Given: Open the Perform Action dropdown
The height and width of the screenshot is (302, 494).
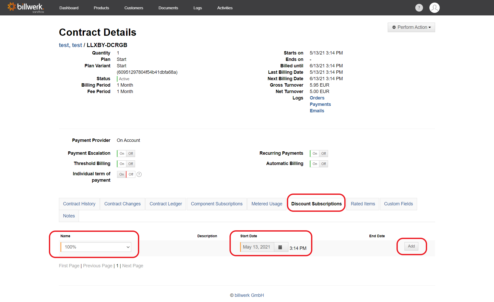Looking at the screenshot, I should [x=411, y=27].
